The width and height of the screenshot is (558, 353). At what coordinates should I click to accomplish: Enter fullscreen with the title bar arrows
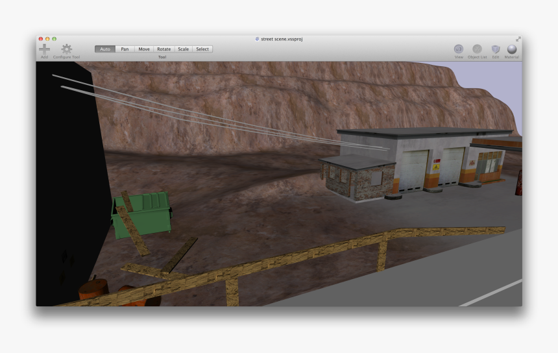[518, 39]
